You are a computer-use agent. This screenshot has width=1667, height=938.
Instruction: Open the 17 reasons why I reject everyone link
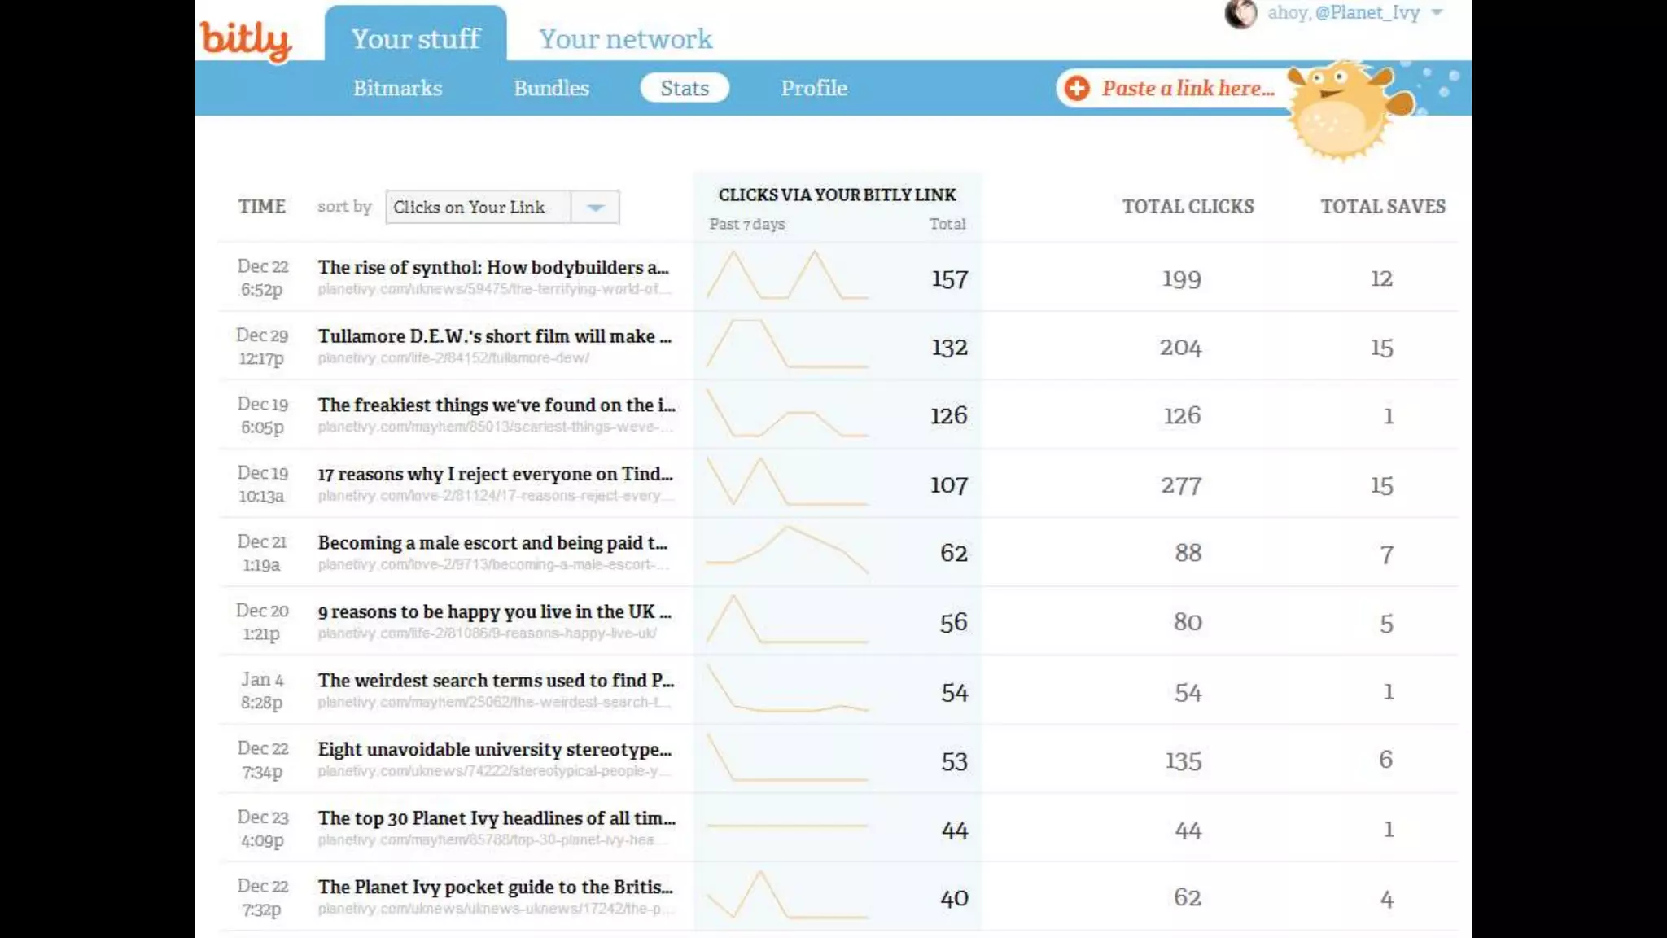pyautogui.click(x=495, y=474)
